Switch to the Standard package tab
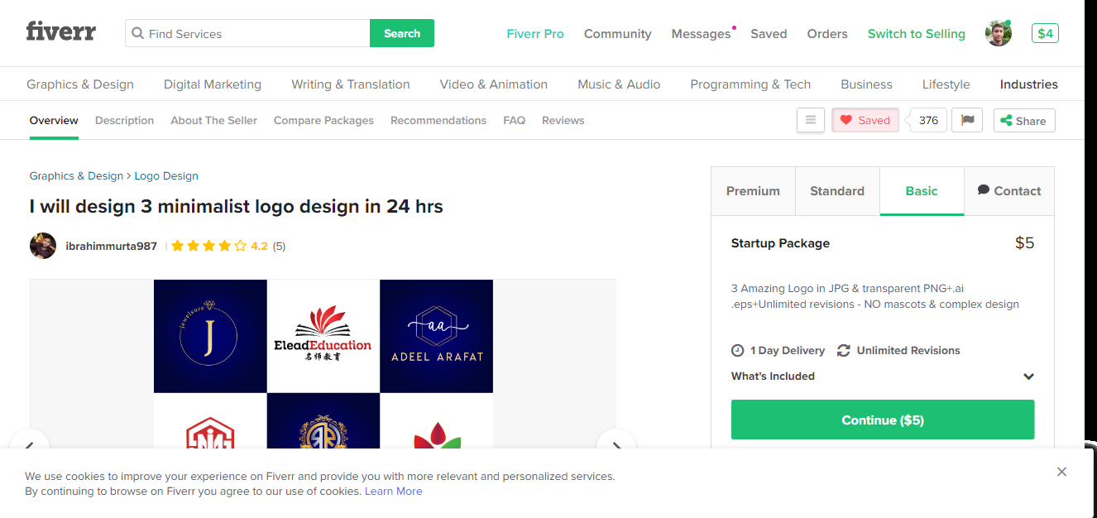This screenshot has height=518, width=1097. [836, 190]
